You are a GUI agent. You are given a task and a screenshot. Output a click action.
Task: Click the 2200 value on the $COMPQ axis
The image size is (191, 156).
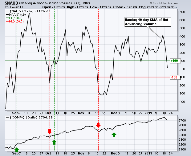[x=182, y=145]
